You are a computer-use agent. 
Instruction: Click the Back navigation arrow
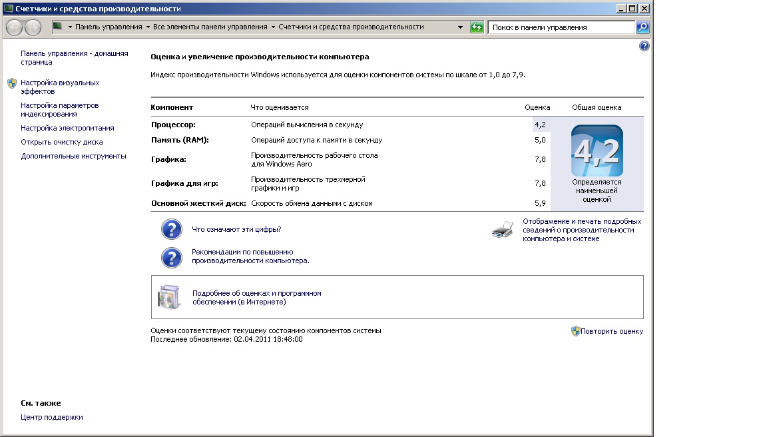tap(14, 27)
